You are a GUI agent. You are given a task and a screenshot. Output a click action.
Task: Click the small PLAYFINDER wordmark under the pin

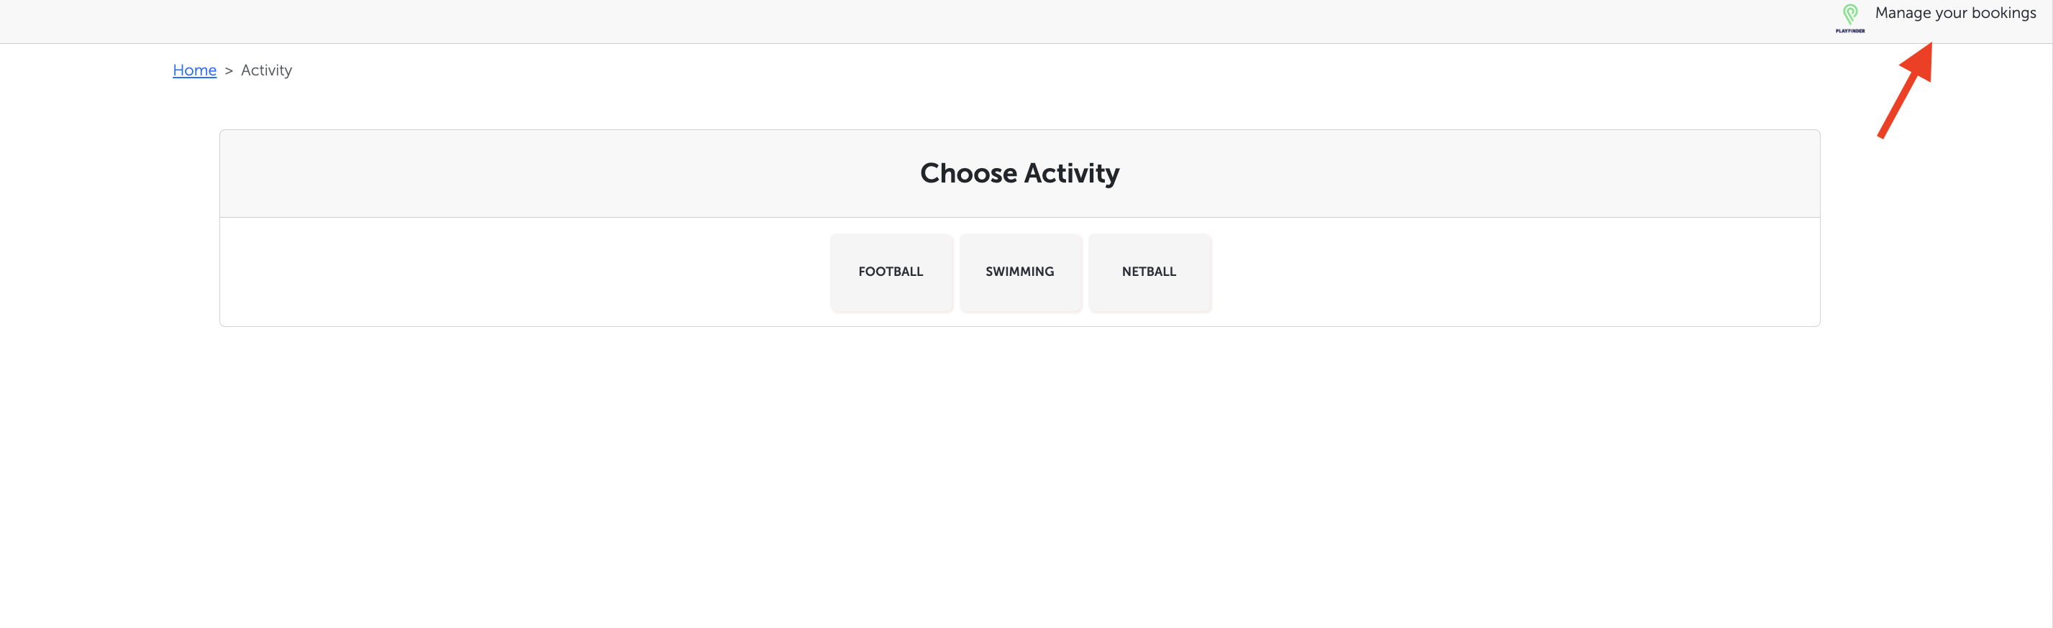tap(1849, 31)
